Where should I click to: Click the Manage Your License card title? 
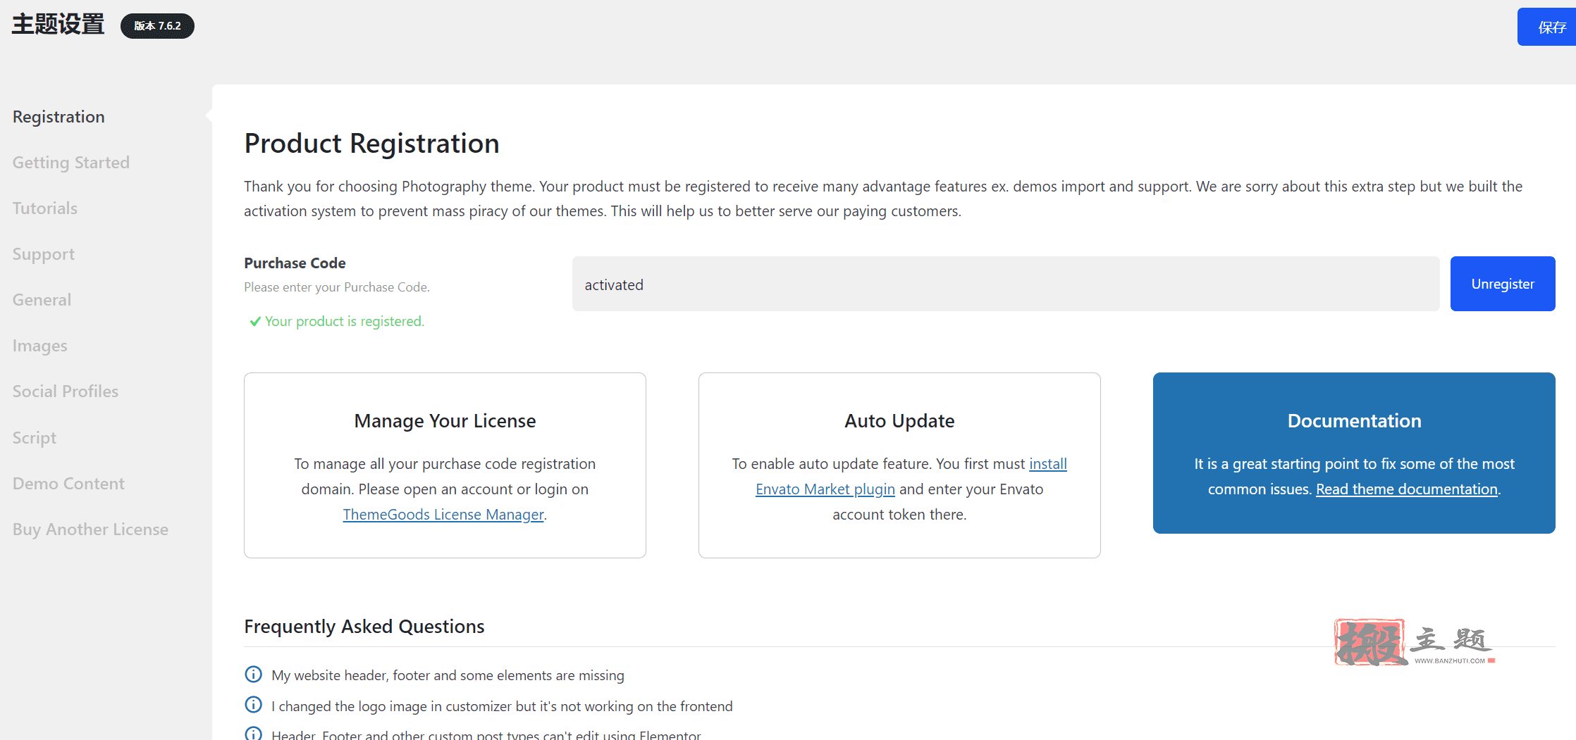(445, 421)
